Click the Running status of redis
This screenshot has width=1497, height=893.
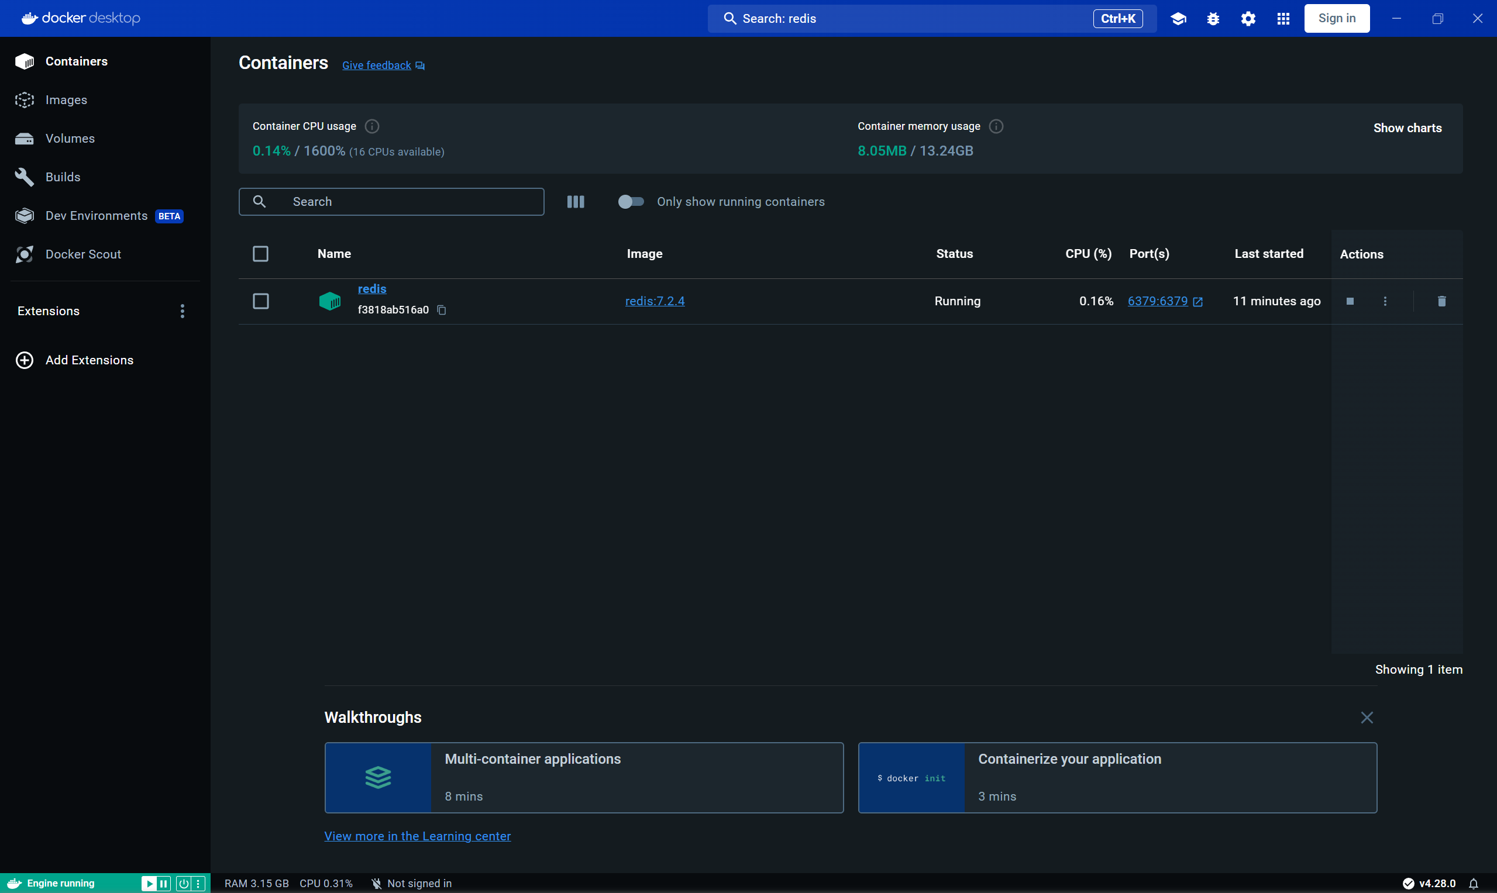(x=957, y=301)
